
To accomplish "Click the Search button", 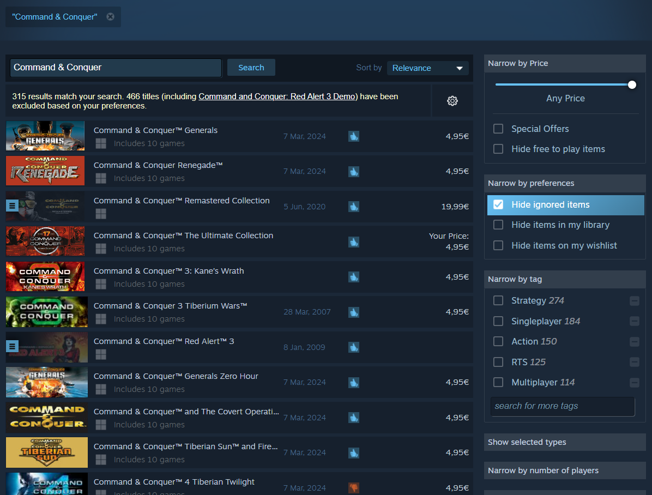I will coord(251,68).
